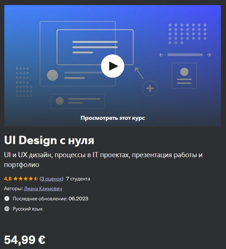Click the dot grid at top right of the preview
Image resolution: width=226 pixels, height=249 pixels.
coord(188,34)
